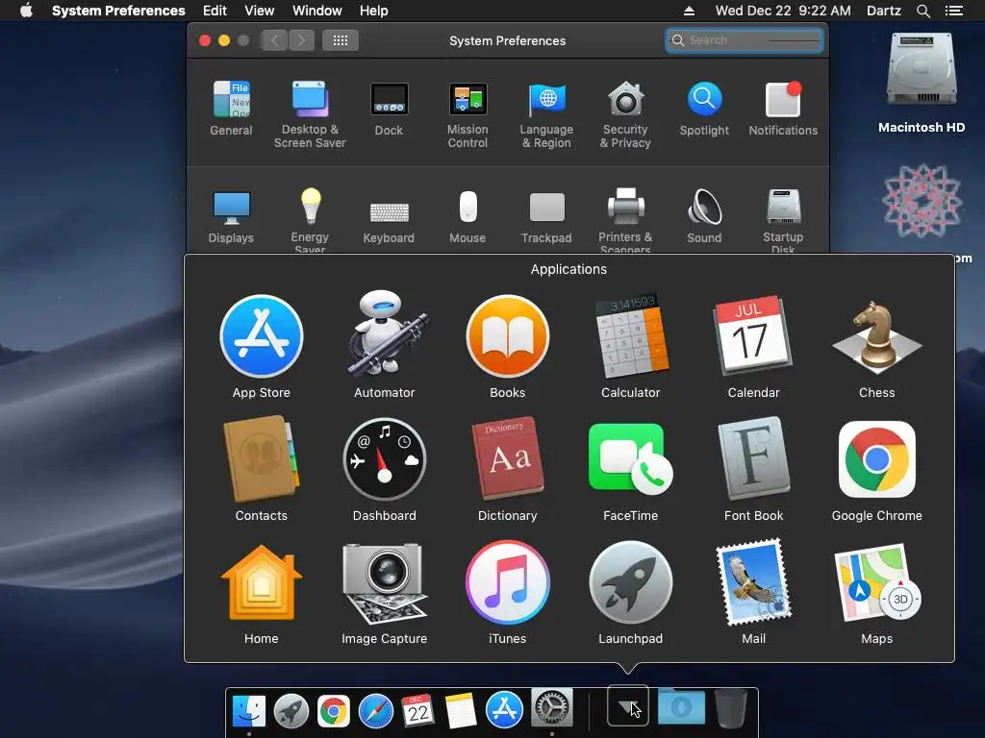Launch Image Capture
985x738 pixels.
coord(385,583)
